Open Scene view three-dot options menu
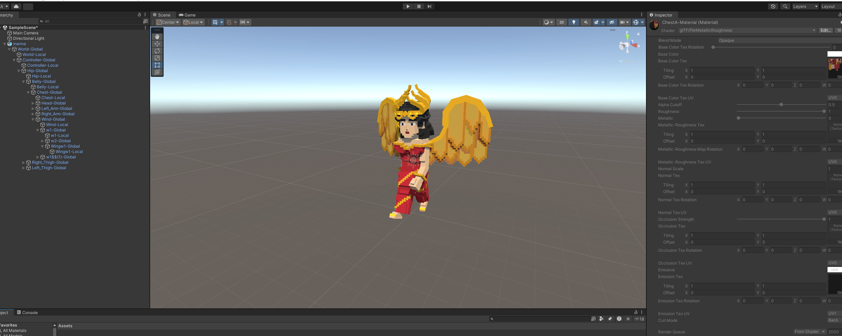This screenshot has width=842, height=336. coord(642,15)
